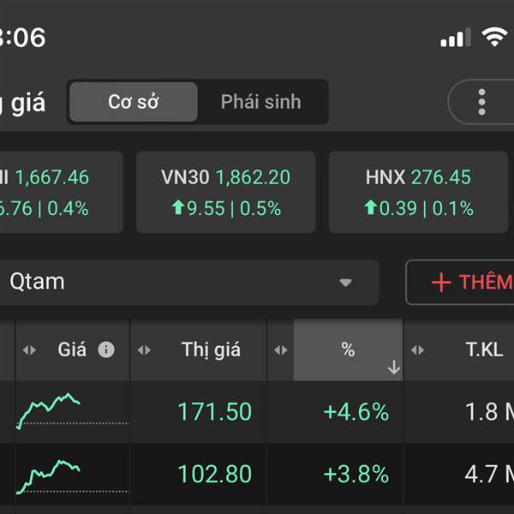Tap the info icon beside Giá

point(106,350)
